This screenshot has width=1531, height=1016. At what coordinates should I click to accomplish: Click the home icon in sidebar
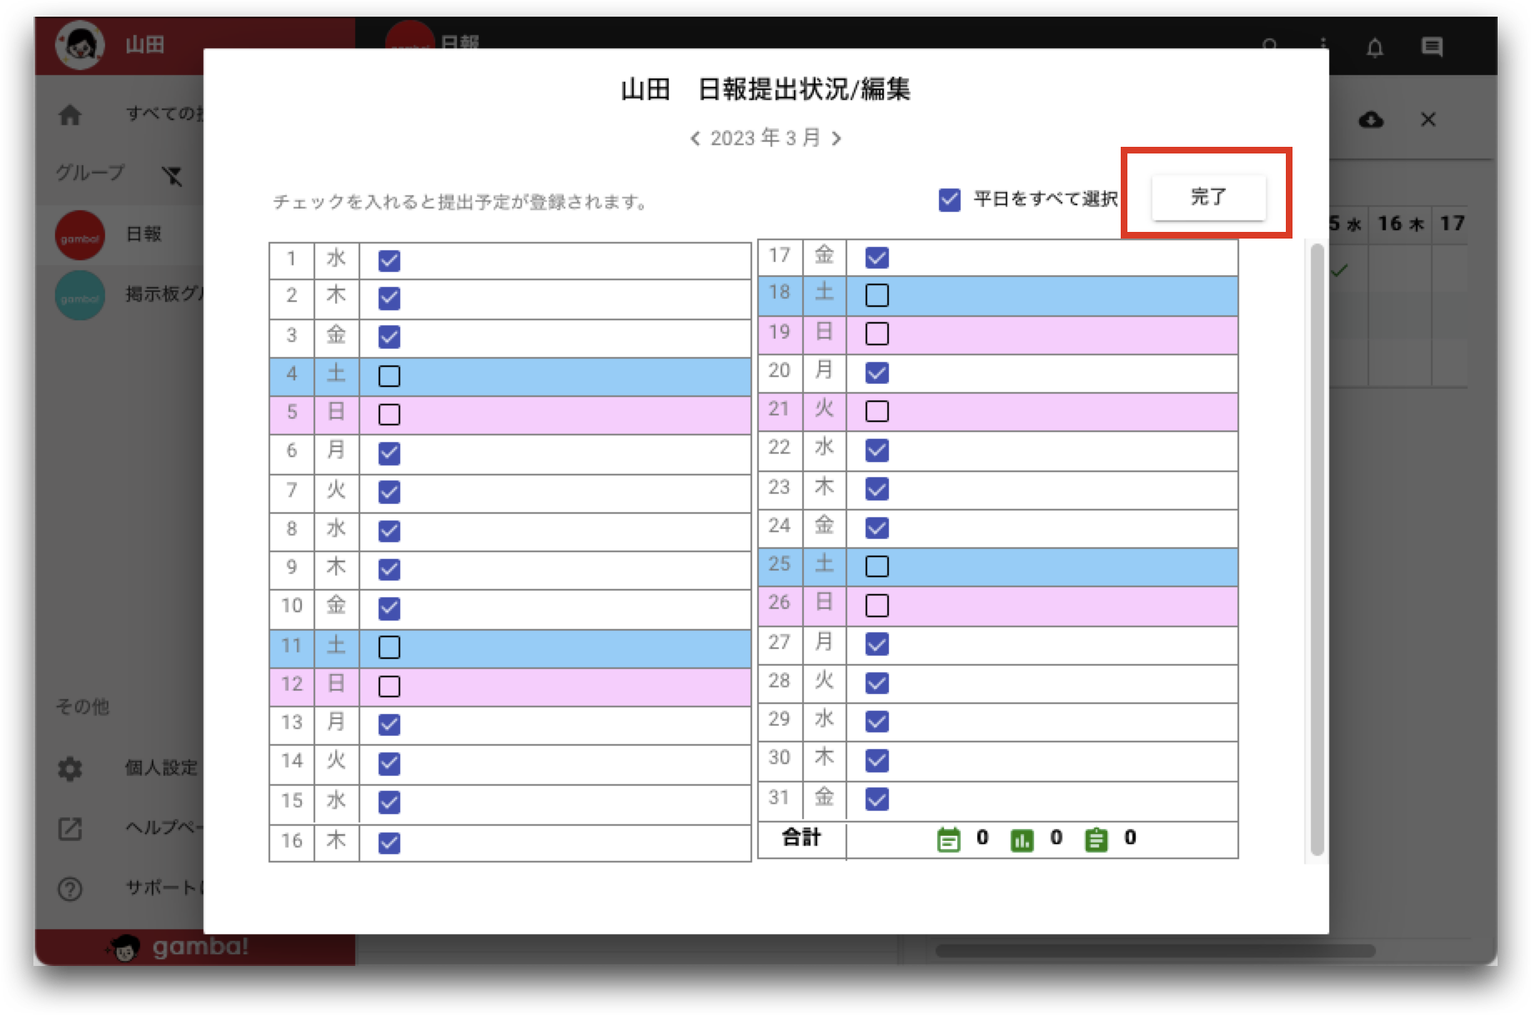pos(71,115)
